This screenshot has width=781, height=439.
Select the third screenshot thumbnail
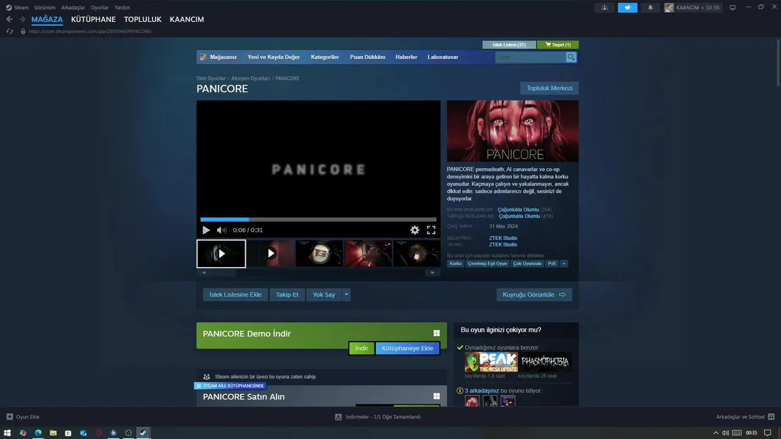[319, 254]
